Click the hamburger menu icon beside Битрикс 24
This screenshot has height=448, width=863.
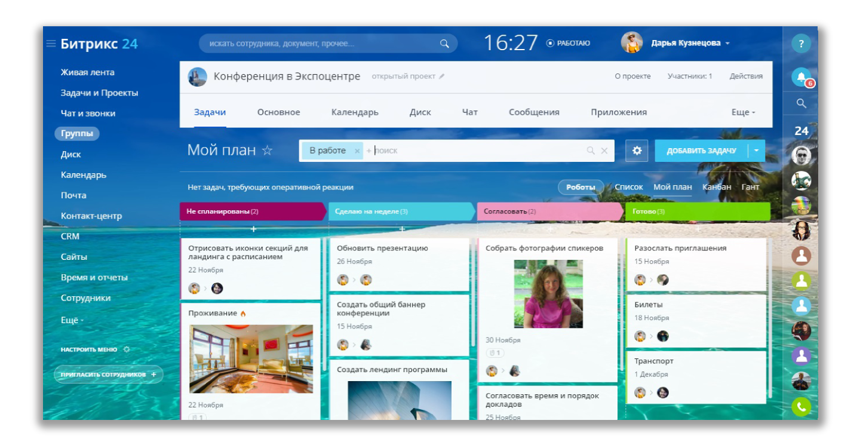(x=51, y=44)
